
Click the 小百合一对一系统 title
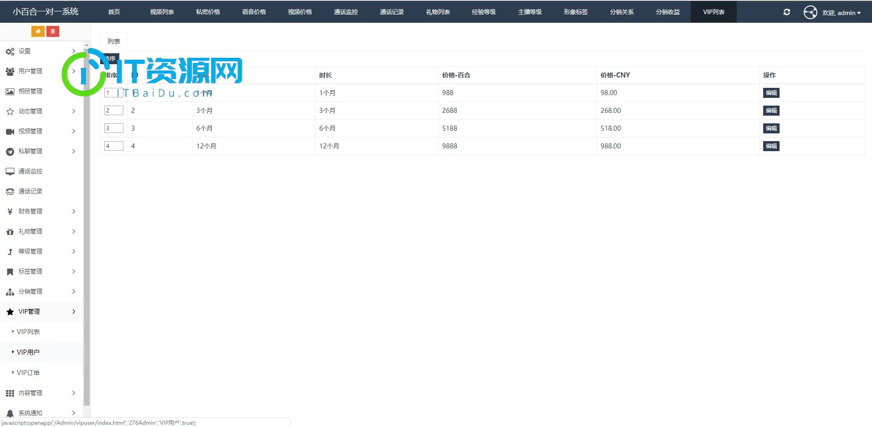[46, 12]
